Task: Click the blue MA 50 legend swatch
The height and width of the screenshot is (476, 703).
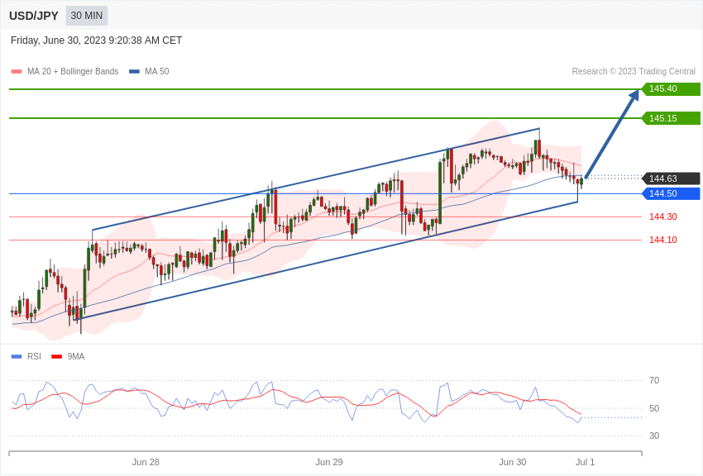Action: [x=135, y=72]
